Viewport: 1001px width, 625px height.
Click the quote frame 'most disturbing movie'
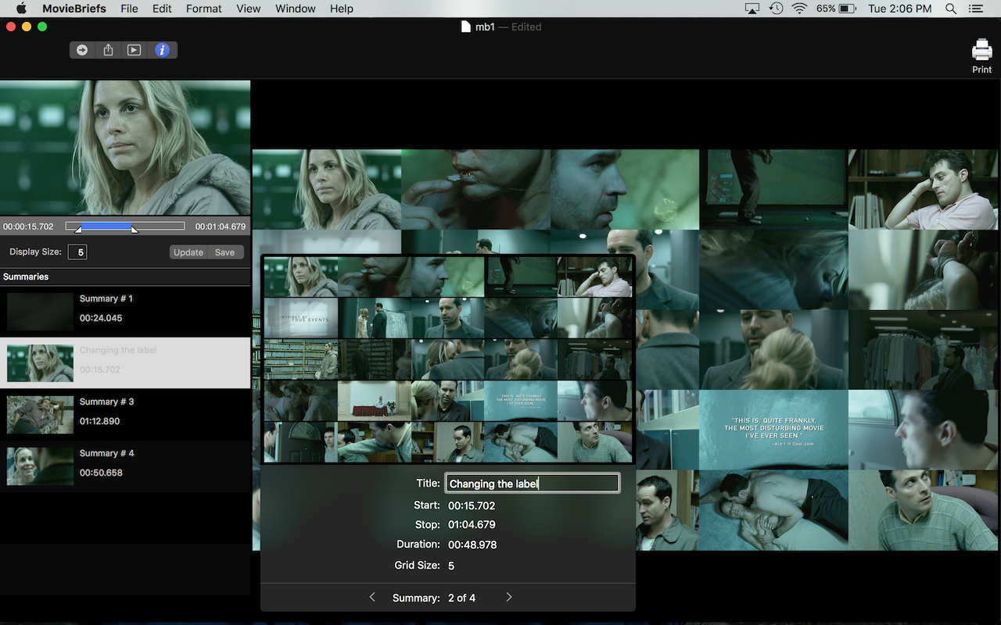(773, 430)
